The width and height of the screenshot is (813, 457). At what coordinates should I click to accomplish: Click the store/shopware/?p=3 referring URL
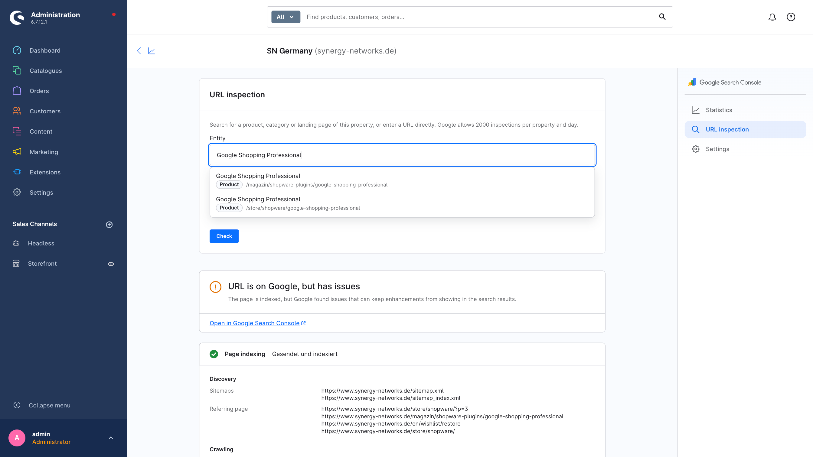[x=394, y=409]
